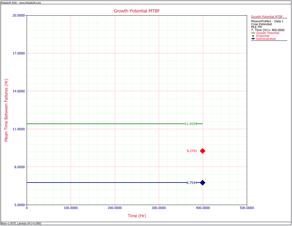Click the Y-axis title Mean Time Between Failures
Screen dimensions: 292x226
(6, 110)
